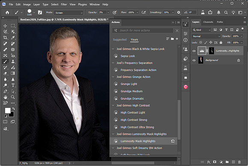
Task: Toggle airbrush build-up icon
Action: click(x=144, y=12)
